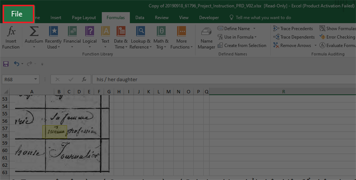This screenshot has height=180, width=356.
Task: Expand the AutoSum dropdown arrow
Action: [34, 47]
